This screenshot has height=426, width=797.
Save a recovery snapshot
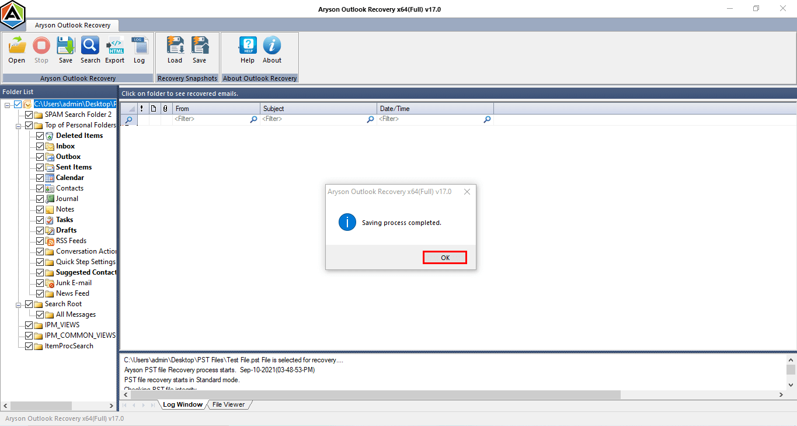[200, 50]
